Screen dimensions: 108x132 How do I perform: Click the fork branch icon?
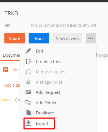tap(28, 61)
